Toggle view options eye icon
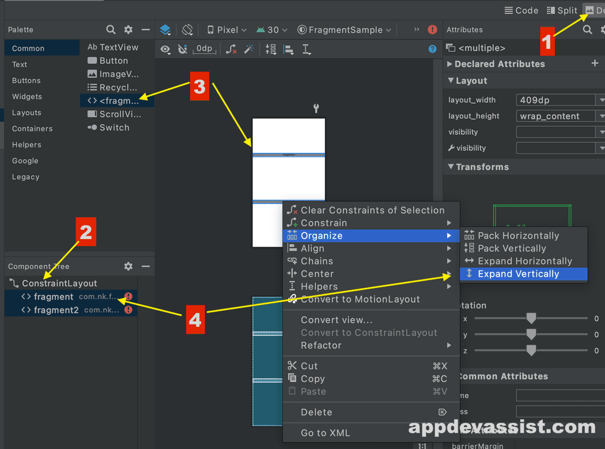 [x=165, y=49]
